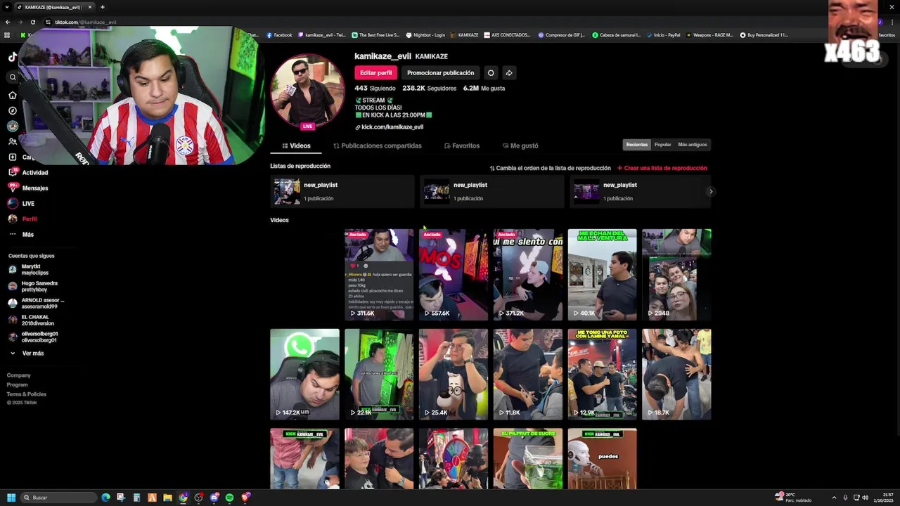
Task: Open the first new_playlist card
Action: coord(342,191)
